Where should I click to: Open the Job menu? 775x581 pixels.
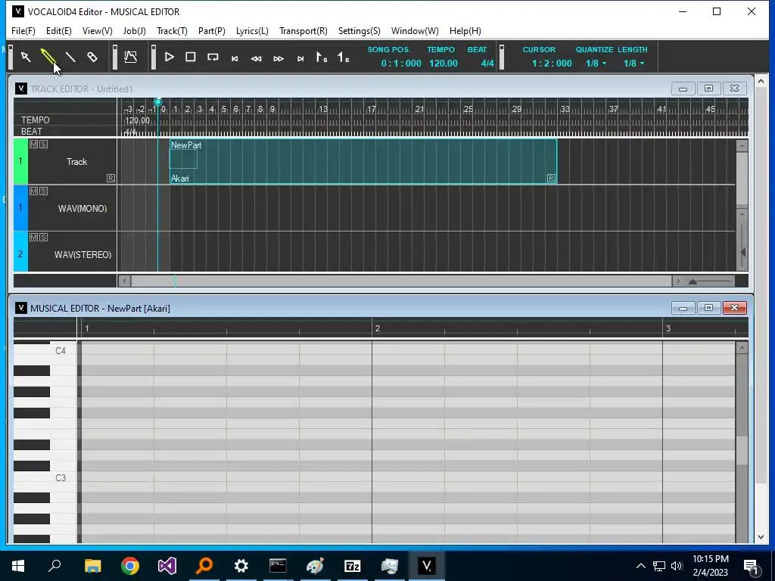click(135, 30)
